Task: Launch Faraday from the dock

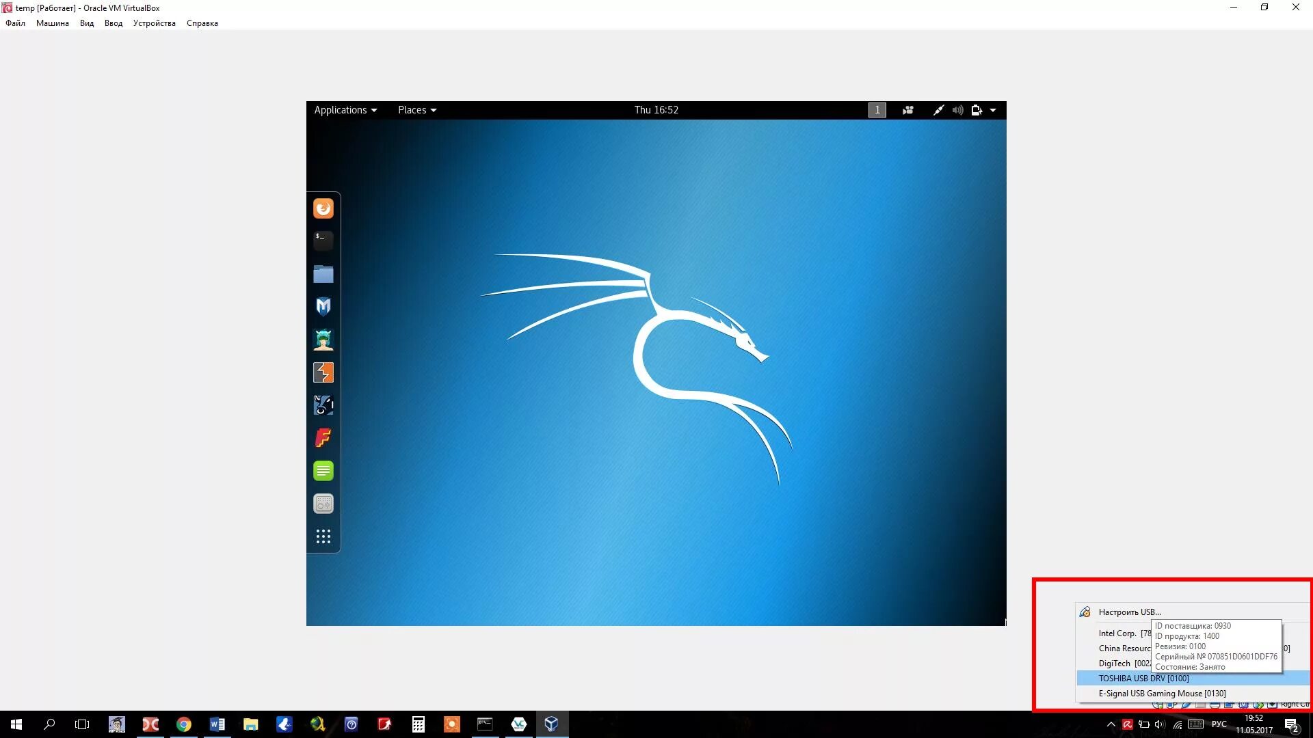Action: point(323,437)
